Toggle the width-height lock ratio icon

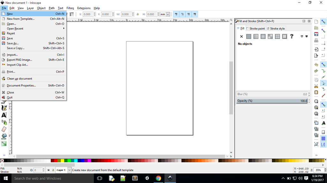[x=138, y=14]
